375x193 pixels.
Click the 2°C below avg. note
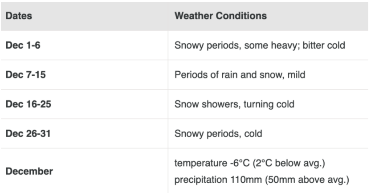click(288, 163)
